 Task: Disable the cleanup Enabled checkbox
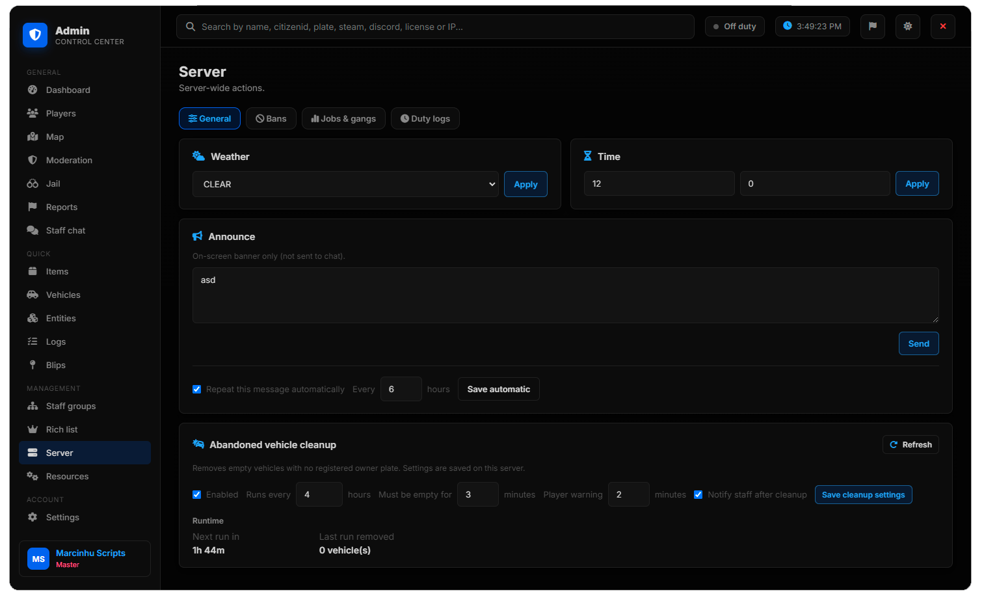(196, 495)
